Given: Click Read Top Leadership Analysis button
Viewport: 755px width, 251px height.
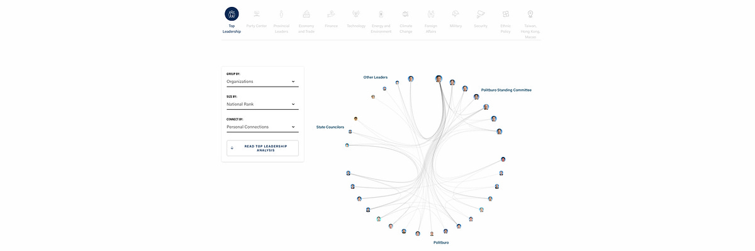Looking at the screenshot, I should 262,148.
